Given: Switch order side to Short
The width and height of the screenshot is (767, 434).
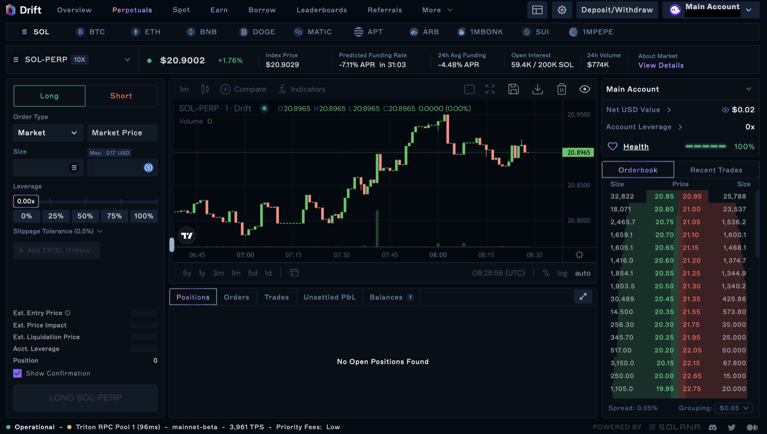Looking at the screenshot, I should tap(121, 96).
